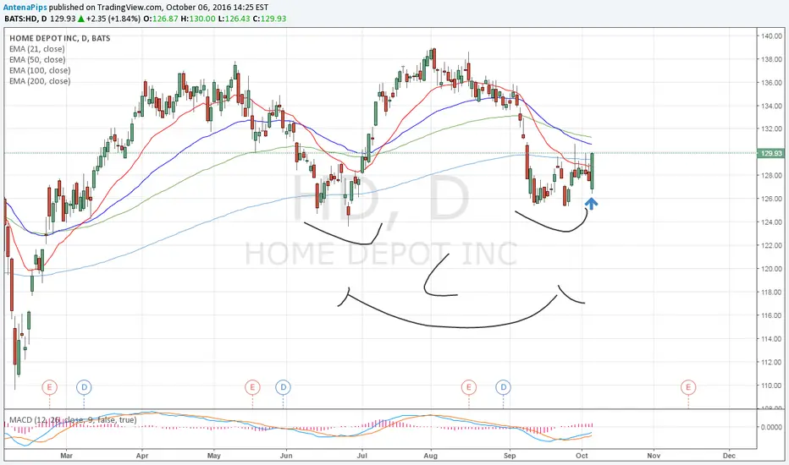Viewport: 789px width, 465px height.
Task: Select the EMA (200, close) indicator label
Action: tap(40, 81)
